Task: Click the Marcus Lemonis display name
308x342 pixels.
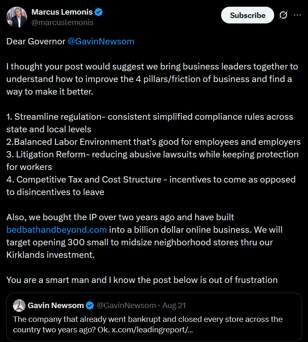Action: [62, 12]
